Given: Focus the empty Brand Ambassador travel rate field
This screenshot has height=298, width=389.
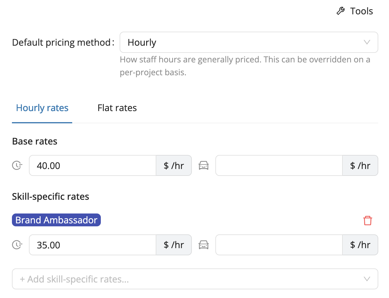Looking at the screenshot, I should [x=279, y=245].
